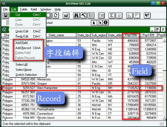
Task: Open the Help menu
Action: tap(58, 9)
